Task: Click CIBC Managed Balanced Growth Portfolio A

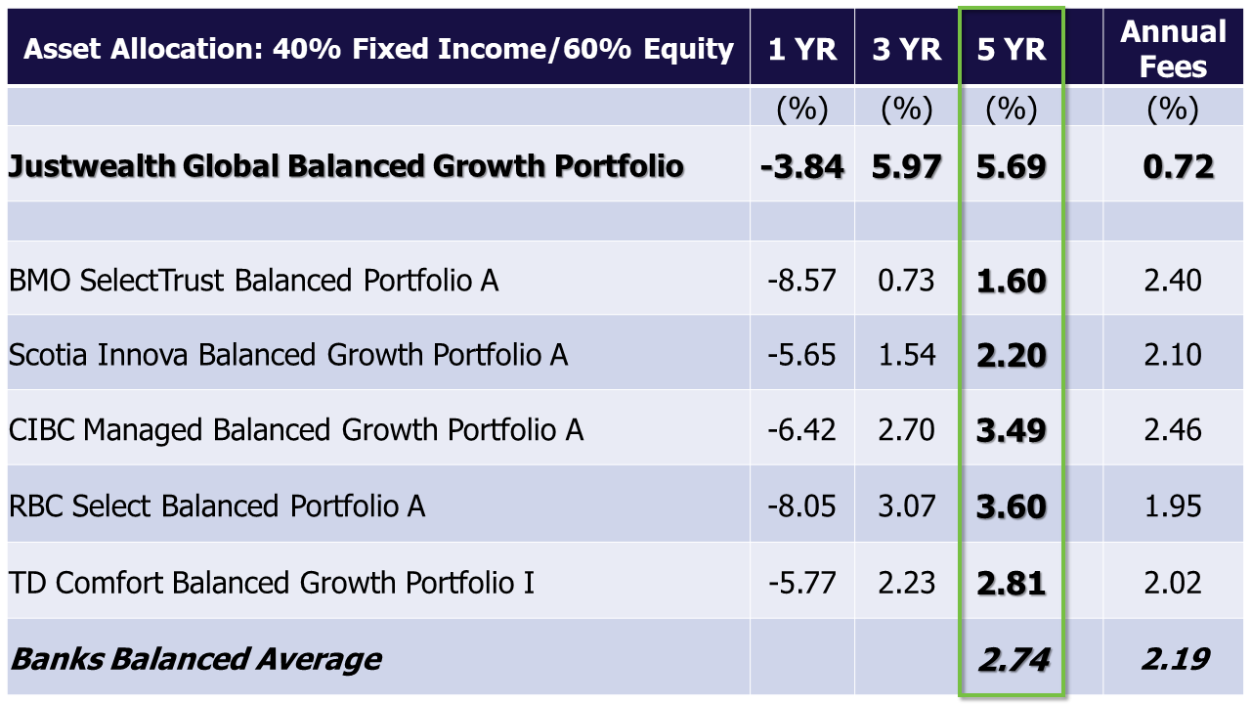Action: tap(296, 430)
